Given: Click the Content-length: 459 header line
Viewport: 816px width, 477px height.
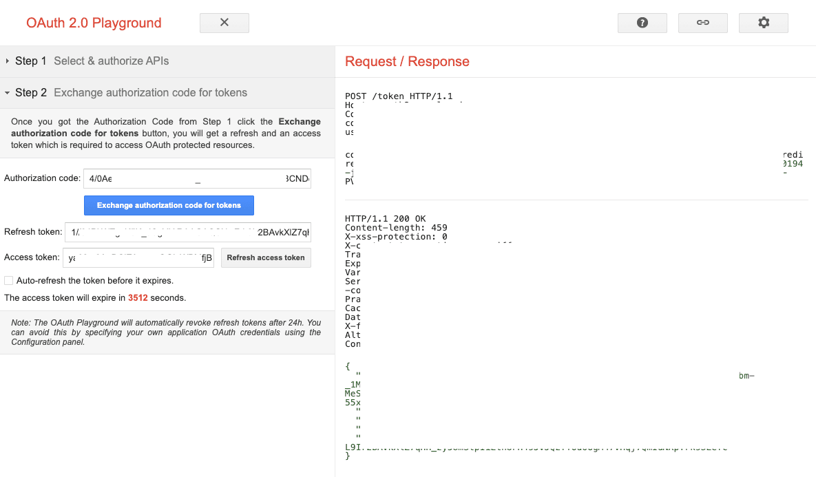Looking at the screenshot, I should (x=396, y=228).
